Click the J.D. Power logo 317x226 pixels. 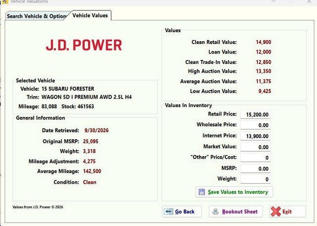coord(84,45)
